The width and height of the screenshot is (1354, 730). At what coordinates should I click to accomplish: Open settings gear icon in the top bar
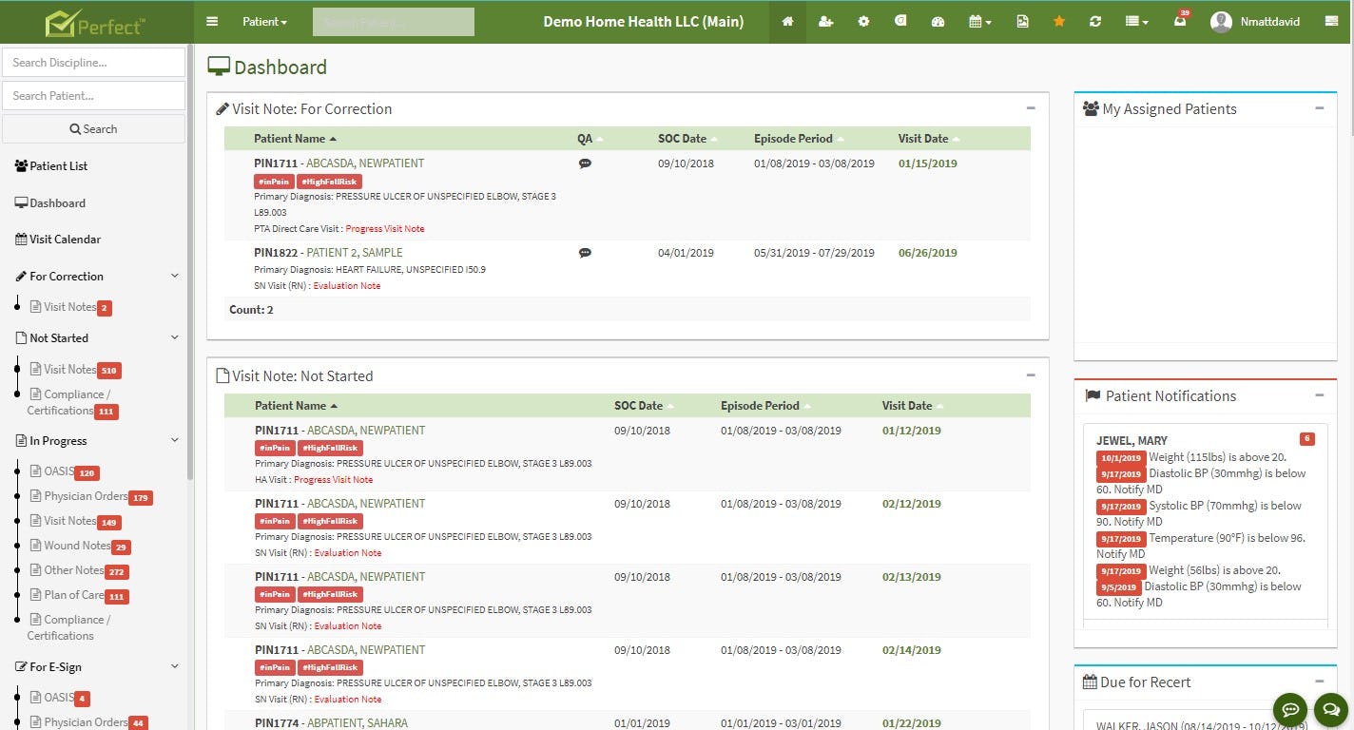click(x=863, y=21)
